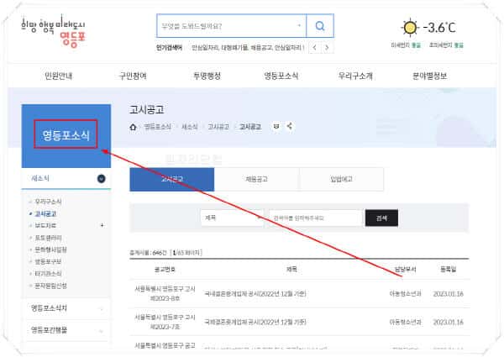
Task: Switch to the 채용공고 tab
Action: tap(256, 179)
